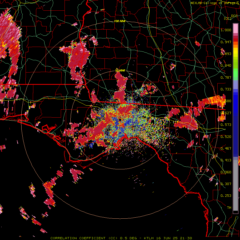Click the 0.947 scale value

coord(226,42)
